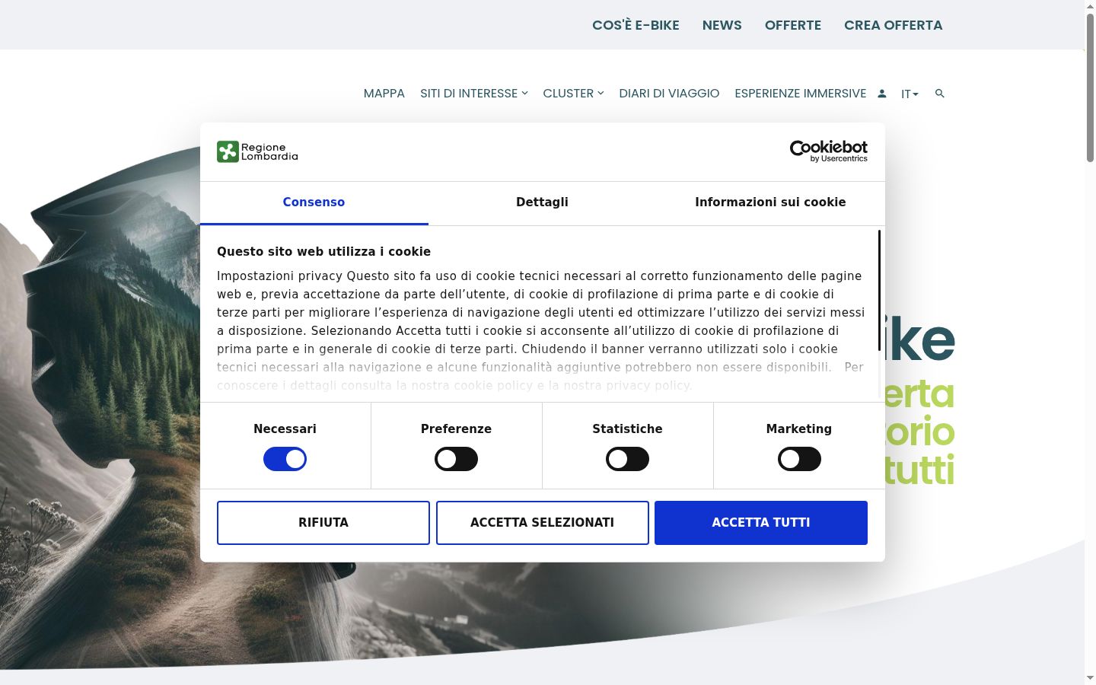Open the Cos'è E-Bike link
The height and width of the screenshot is (685, 1096).
[636, 25]
